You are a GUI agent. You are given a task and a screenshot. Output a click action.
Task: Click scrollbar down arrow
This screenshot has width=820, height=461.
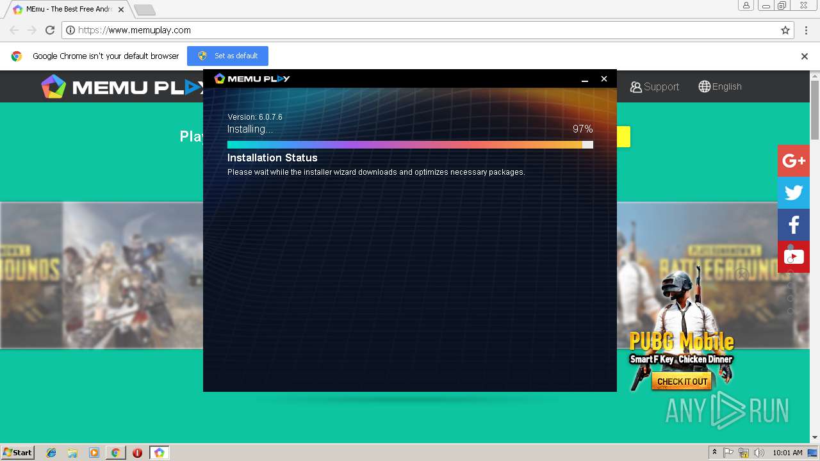point(815,438)
